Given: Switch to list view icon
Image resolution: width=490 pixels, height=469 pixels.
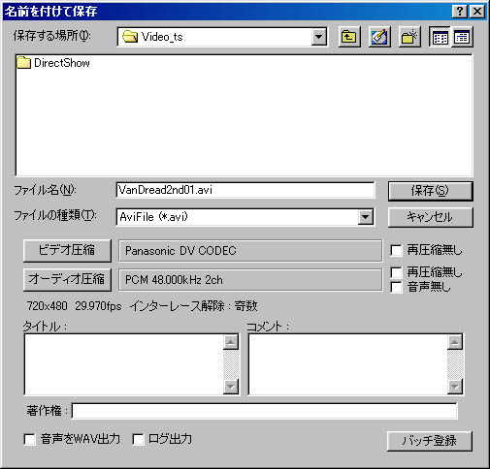Looking at the screenshot, I should point(440,37).
